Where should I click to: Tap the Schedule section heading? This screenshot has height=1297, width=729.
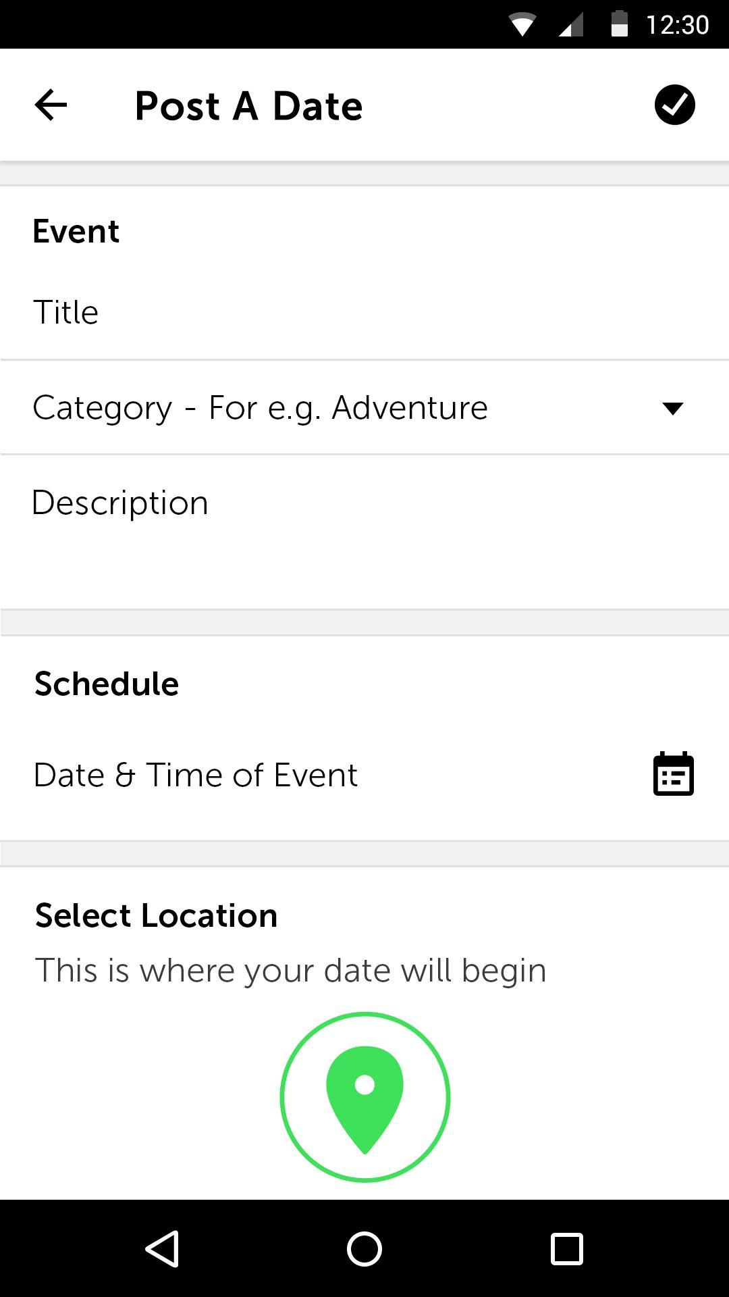pyautogui.click(x=107, y=684)
